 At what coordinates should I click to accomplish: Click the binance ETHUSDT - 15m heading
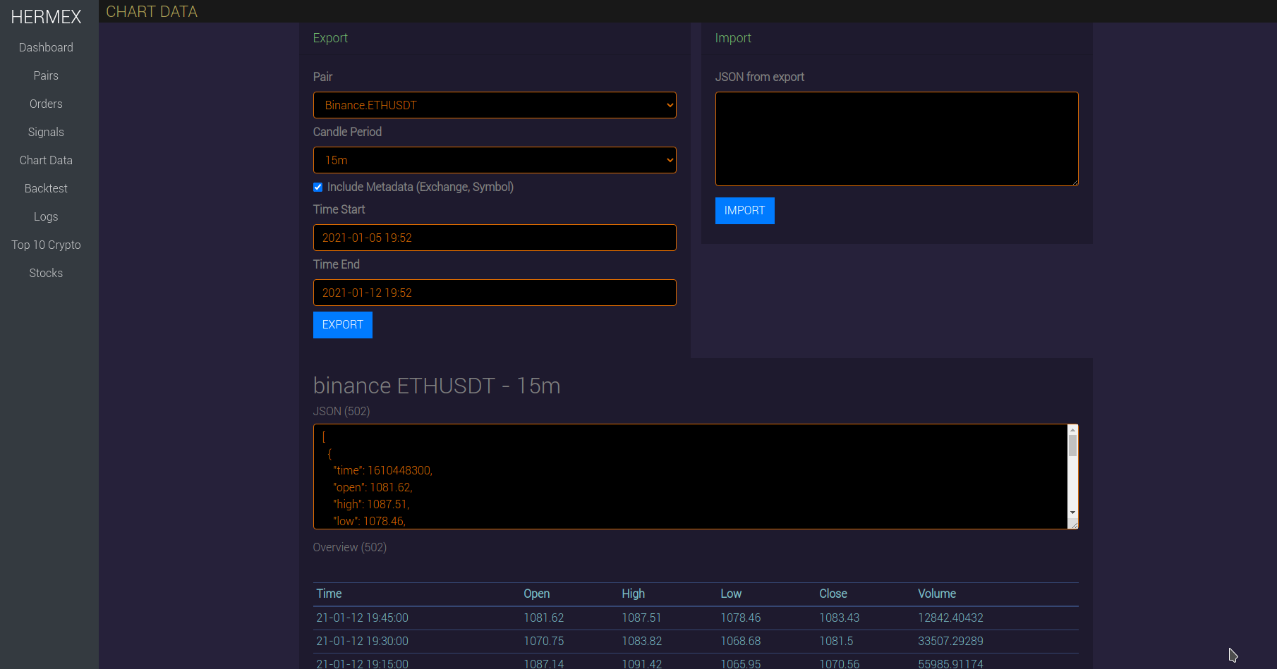pyautogui.click(x=437, y=386)
